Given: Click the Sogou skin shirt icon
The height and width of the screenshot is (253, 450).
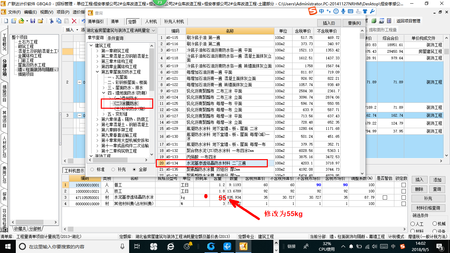Looking at the screenshot, I should point(365,12).
